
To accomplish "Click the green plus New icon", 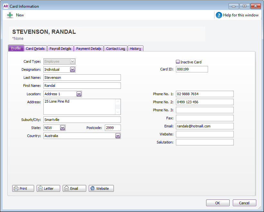I will pos(10,15).
